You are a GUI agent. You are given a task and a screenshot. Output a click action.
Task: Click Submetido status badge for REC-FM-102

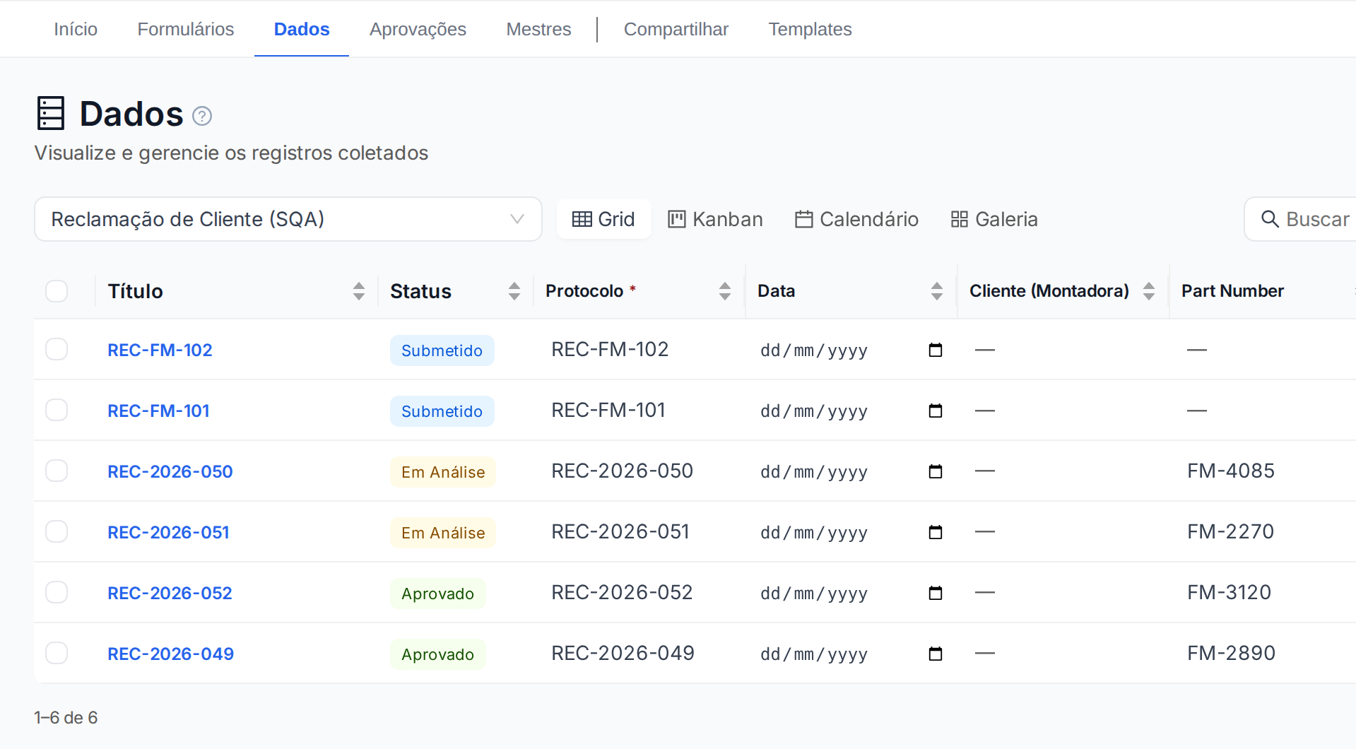tap(442, 350)
